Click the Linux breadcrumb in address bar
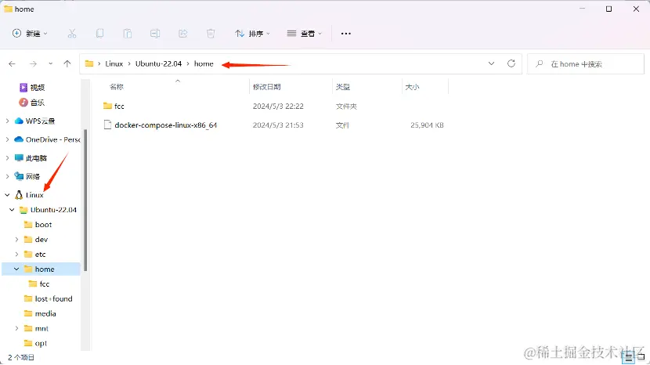 point(114,64)
